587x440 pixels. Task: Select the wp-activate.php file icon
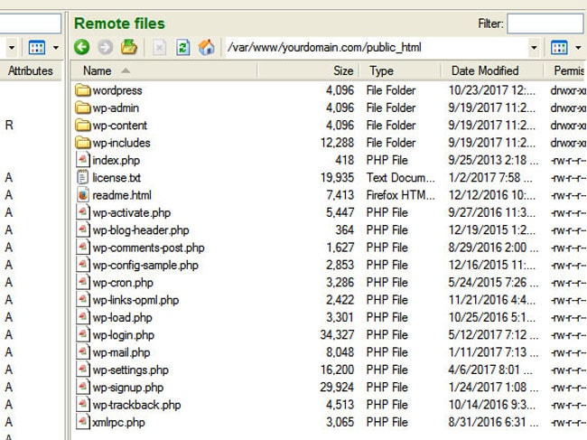[83, 212]
